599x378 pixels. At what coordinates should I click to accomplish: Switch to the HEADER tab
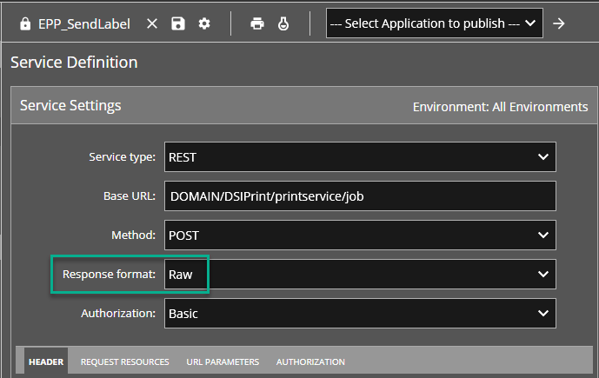46,361
